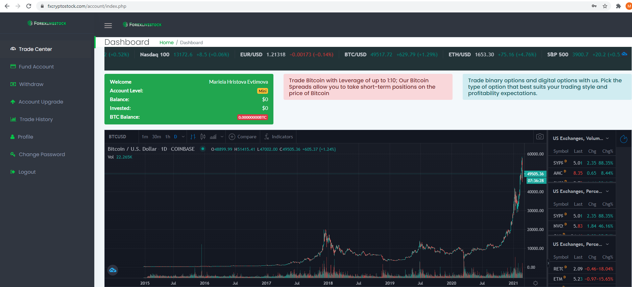This screenshot has height=287, width=632.
Task: Bookmark the page with the star icon
Action: click(605, 6)
